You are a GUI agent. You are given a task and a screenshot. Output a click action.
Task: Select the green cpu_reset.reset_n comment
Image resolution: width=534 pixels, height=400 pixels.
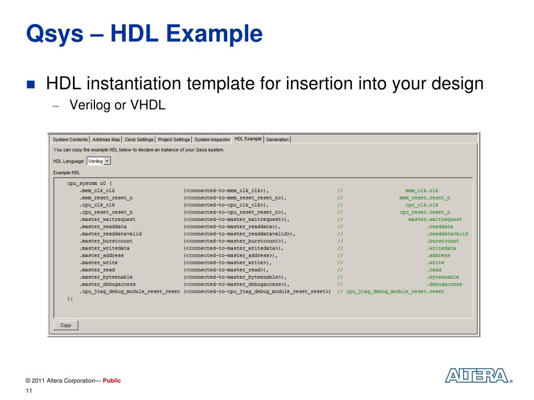click(424, 213)
